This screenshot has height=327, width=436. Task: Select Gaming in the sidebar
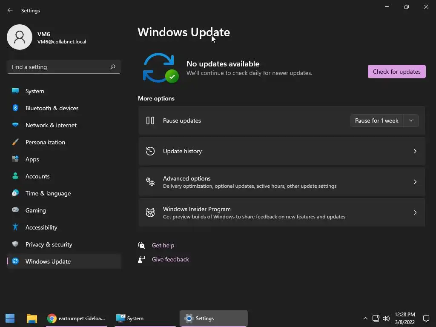[64, 210]
